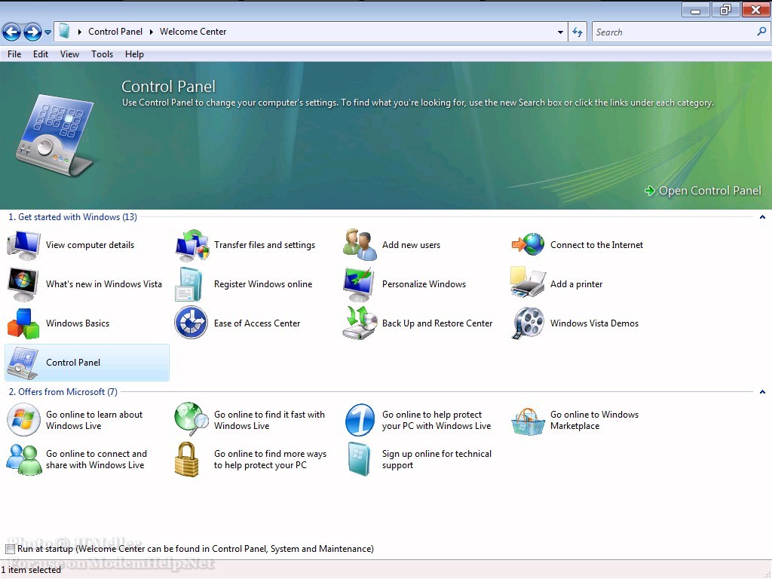Open the Tools menu
The height and width of the screenshot is (579, 772).
[102, 54]
